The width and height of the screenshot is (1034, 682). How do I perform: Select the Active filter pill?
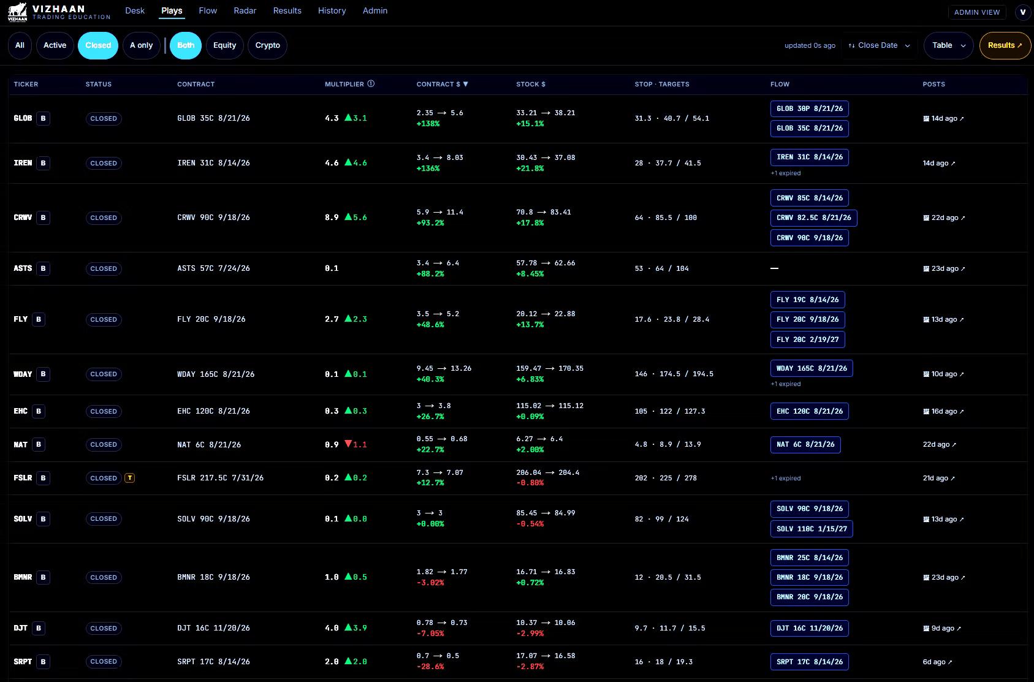55,45
